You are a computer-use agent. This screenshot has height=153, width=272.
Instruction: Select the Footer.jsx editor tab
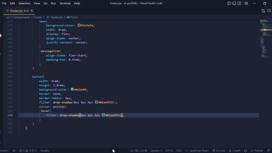19,11
